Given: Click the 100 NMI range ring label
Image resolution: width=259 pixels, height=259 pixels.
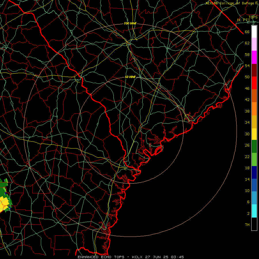Looking at the screenshot, I should [x=130, y=24].
